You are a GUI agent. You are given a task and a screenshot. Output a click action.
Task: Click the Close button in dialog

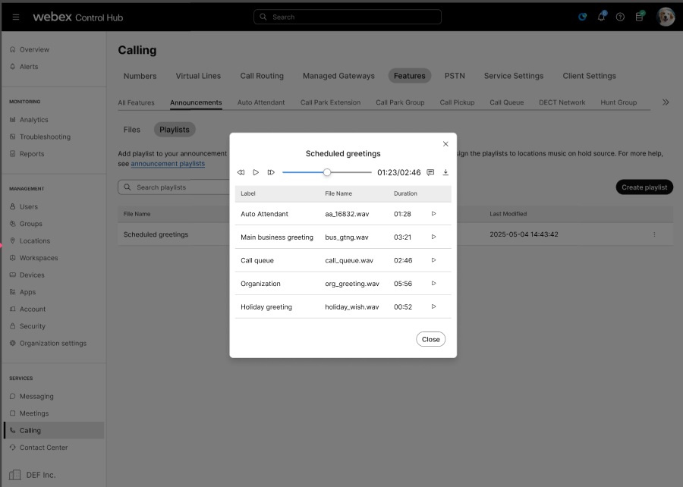pos(430,339)
